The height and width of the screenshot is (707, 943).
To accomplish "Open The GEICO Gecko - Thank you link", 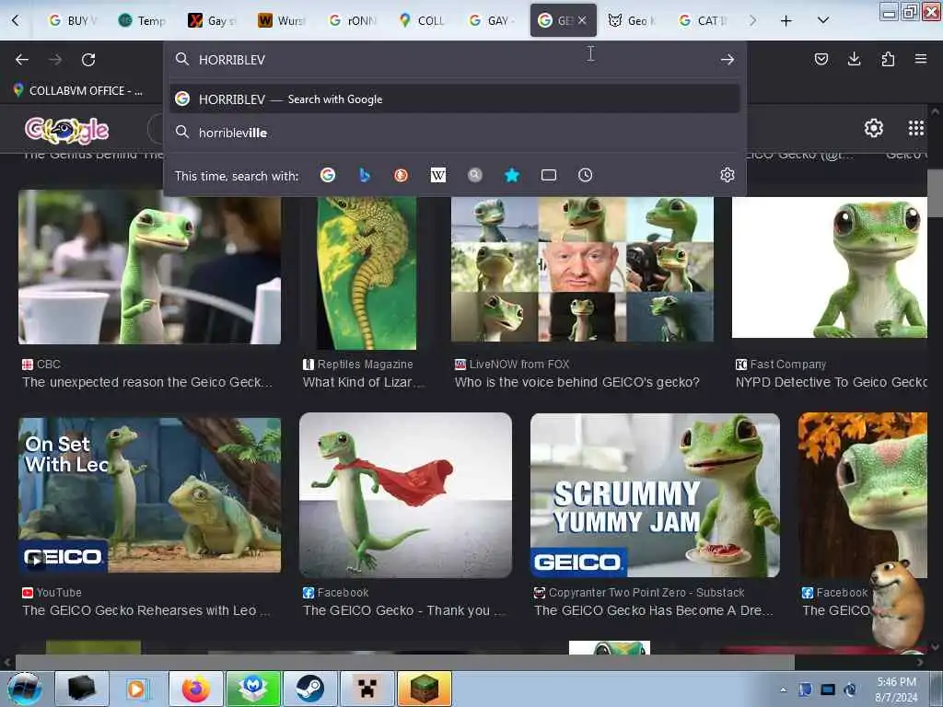I will pyautogui.click(x=404, y=611).
